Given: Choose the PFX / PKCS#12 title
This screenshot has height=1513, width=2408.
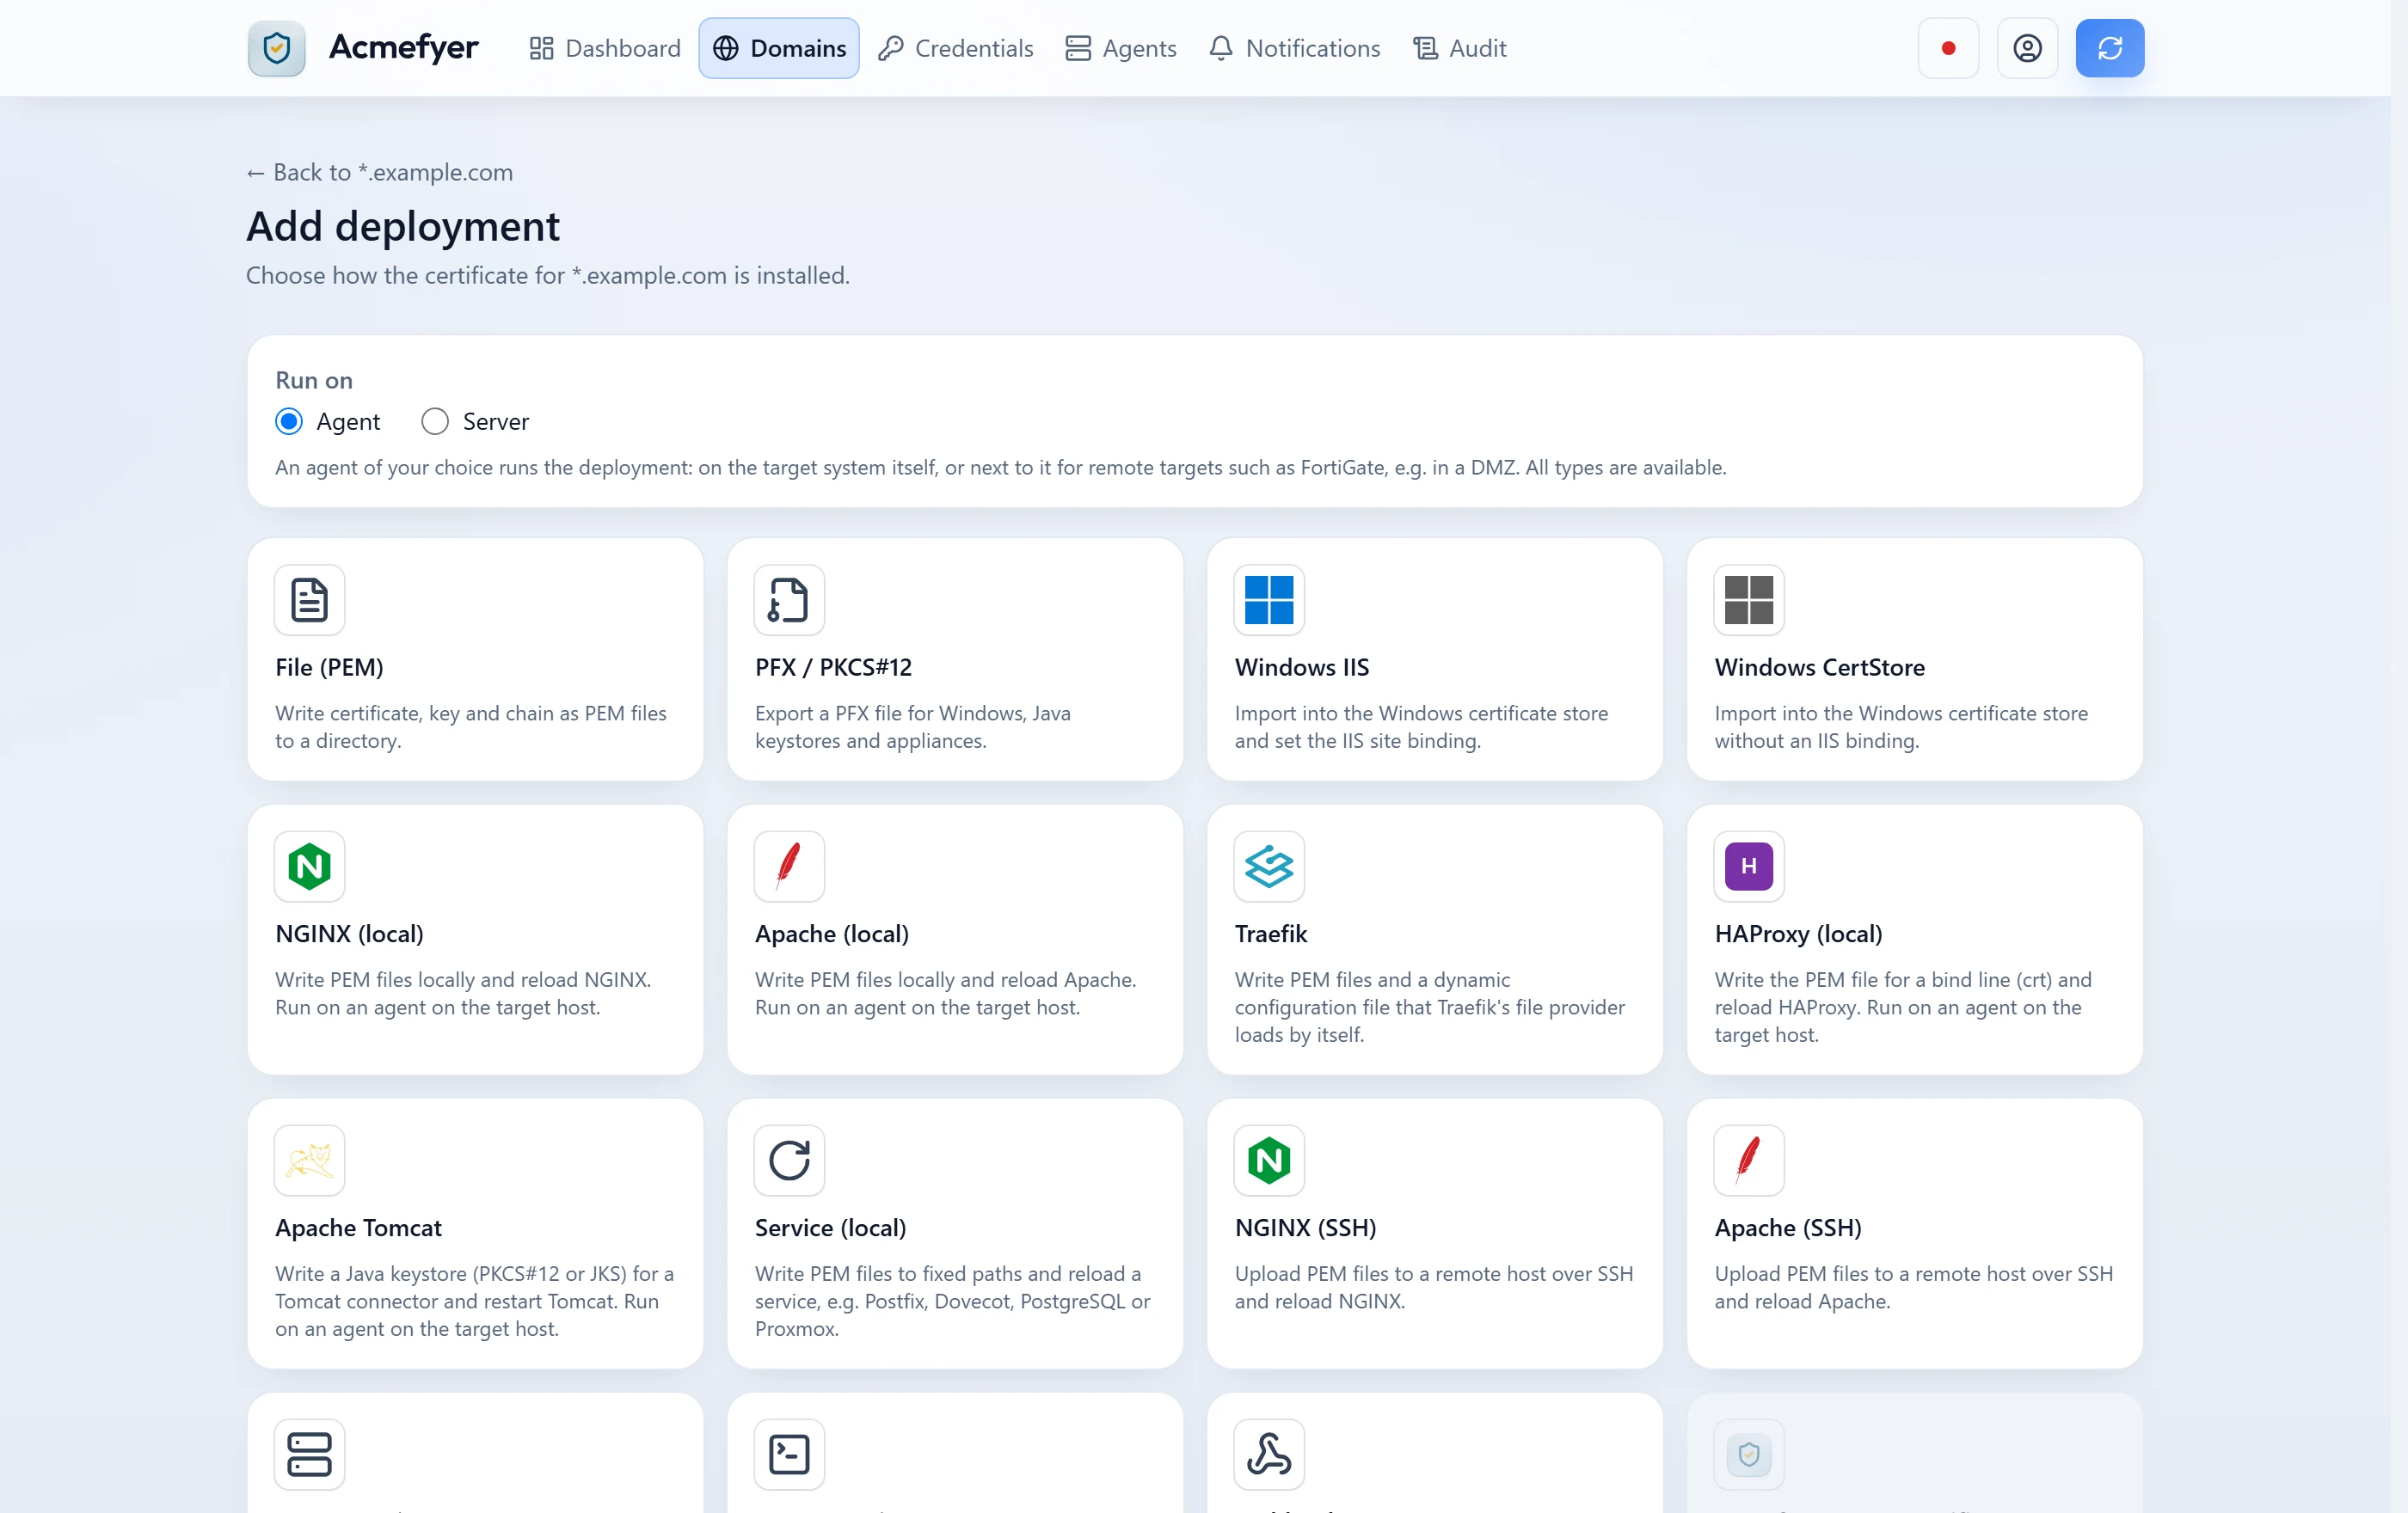Looking at the screenshot, I should pos(833,668).
